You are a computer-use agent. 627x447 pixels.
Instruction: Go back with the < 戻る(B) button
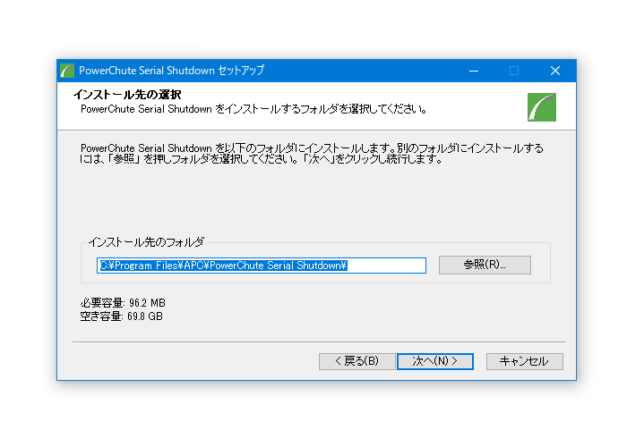click(x=357, y=361)
